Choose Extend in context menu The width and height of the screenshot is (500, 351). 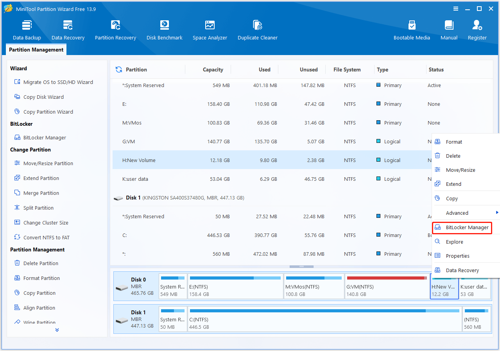(x=466, y=184)
